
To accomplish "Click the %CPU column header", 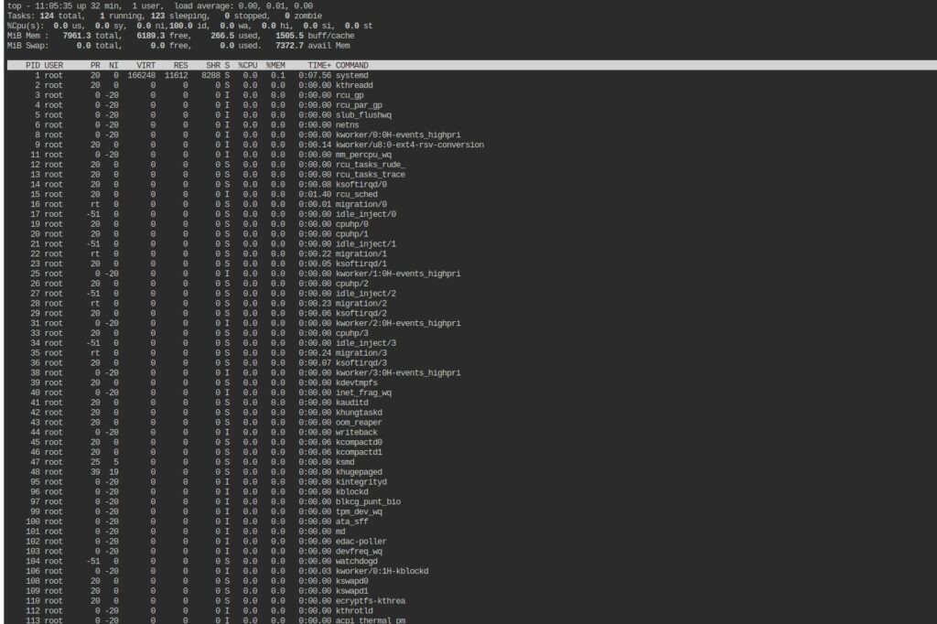I will pos(247,65).
